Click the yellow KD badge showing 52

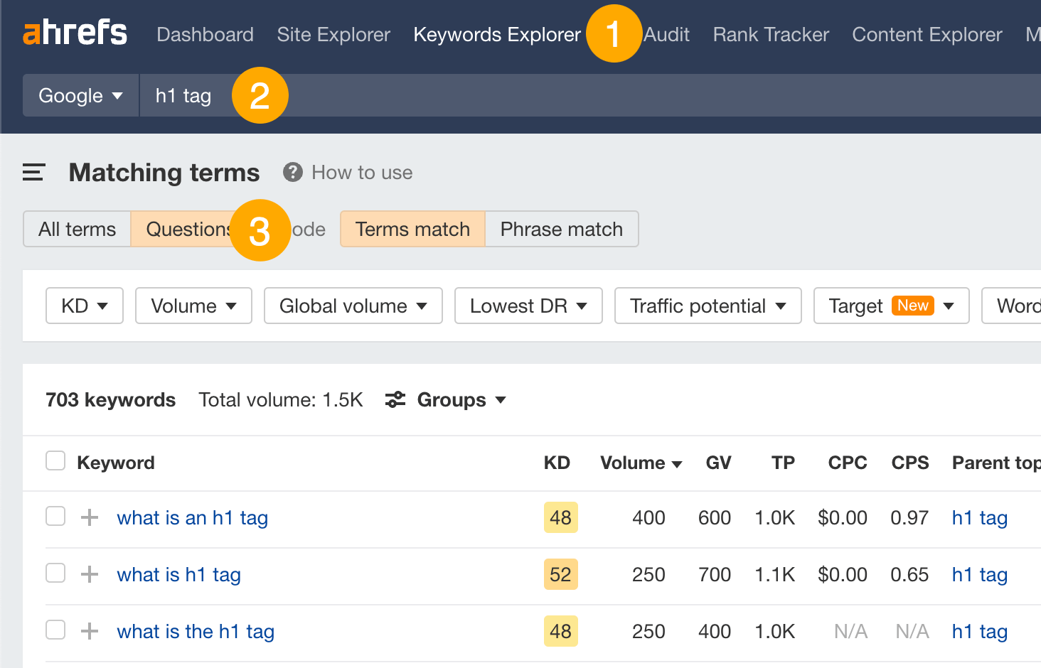click(560, 574)
